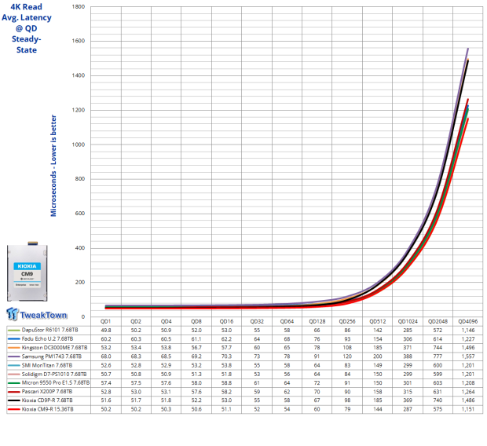Click DapuStor R6101's QD1 value 49.8

pos(106,330)
